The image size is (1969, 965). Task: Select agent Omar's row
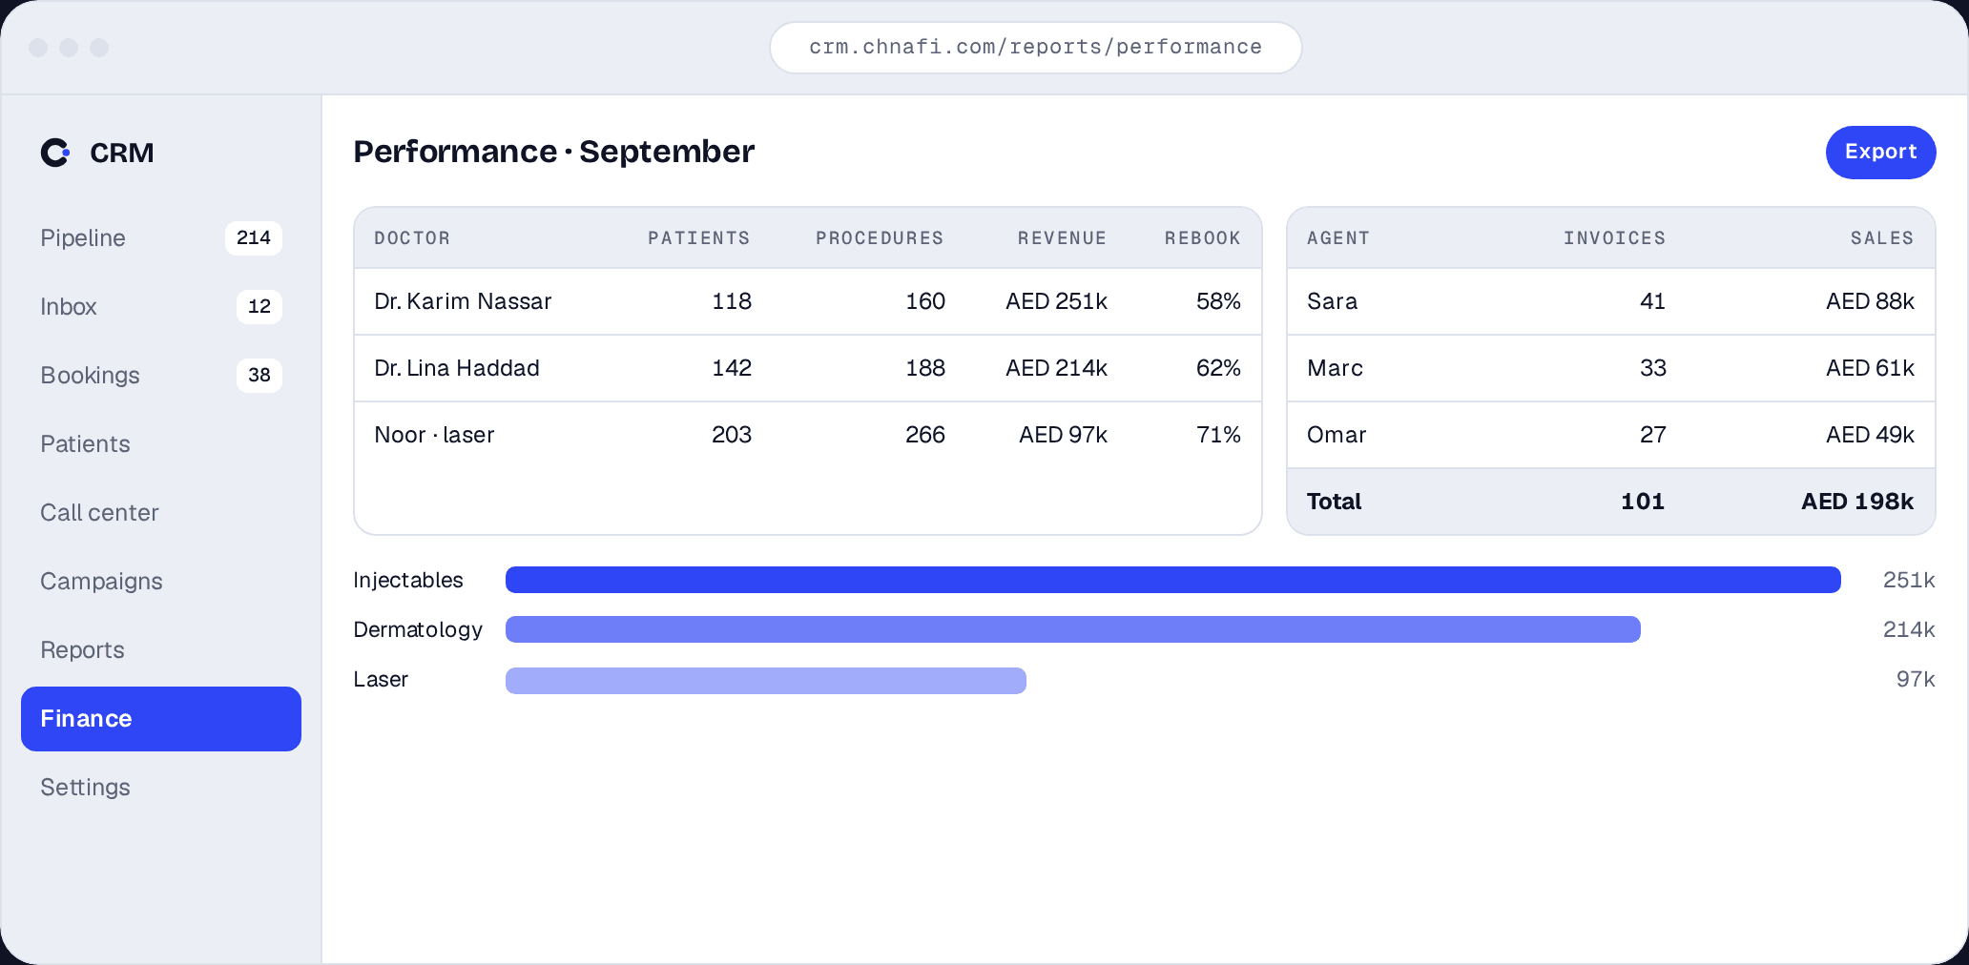tap(1611, 435)
